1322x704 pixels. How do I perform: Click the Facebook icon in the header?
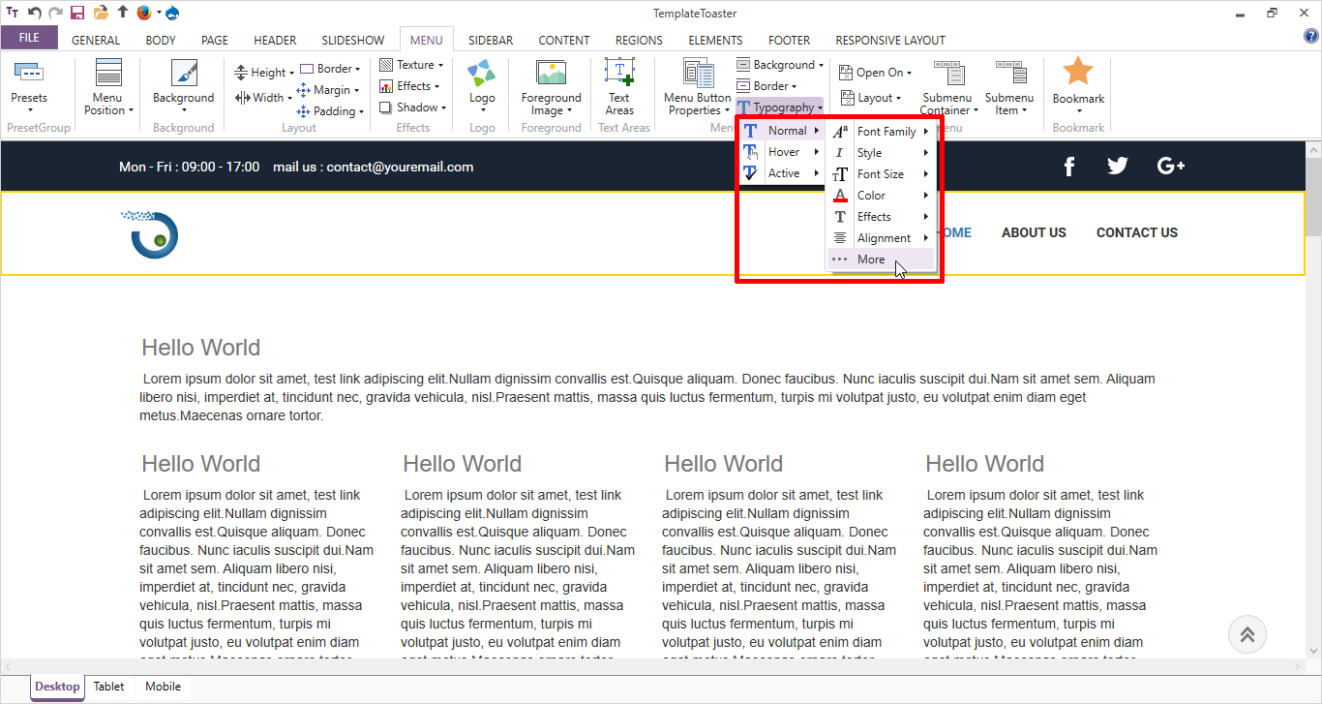tap(1069, 167)
